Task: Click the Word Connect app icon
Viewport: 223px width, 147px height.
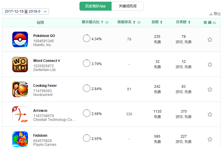Action: [x=20, y=64]
